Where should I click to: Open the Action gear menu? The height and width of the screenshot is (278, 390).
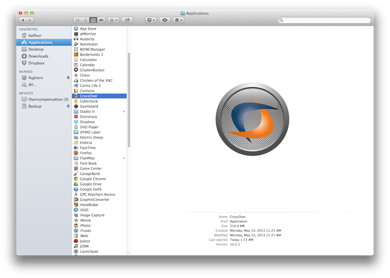pyautogui.click(x=178, y=20)
